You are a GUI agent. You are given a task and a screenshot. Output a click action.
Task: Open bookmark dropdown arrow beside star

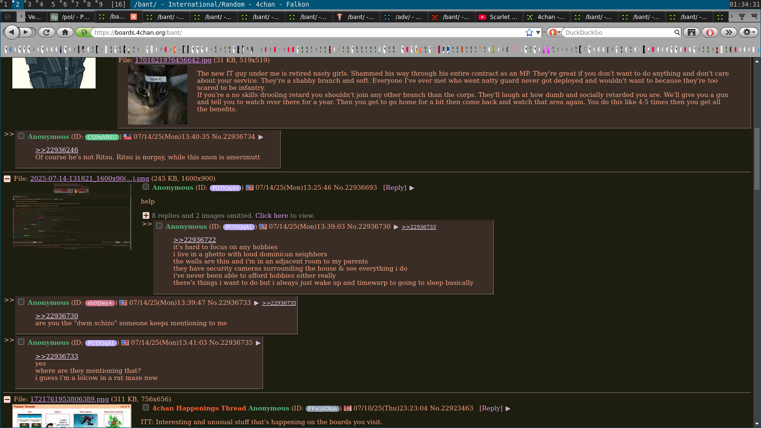[538, 32]
